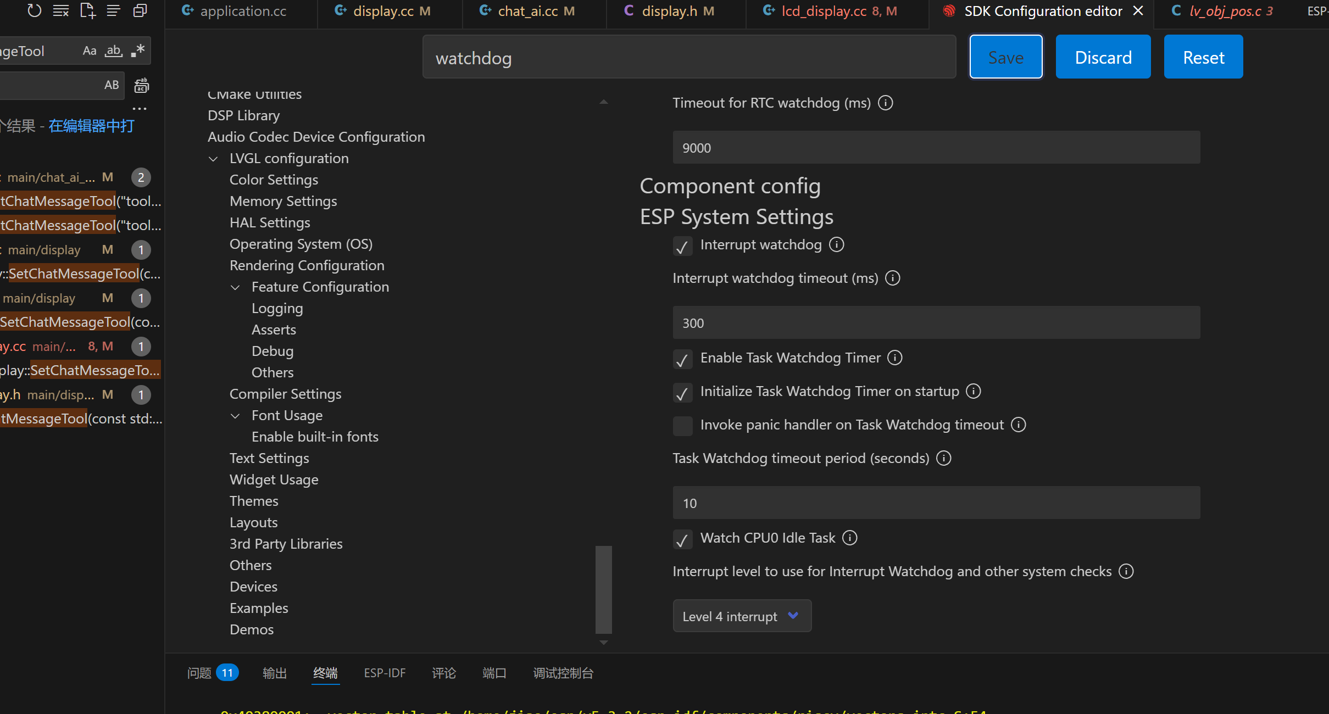1329x714 pixels.
Task: Click the collapse all results icon
Action: point(140,10)
